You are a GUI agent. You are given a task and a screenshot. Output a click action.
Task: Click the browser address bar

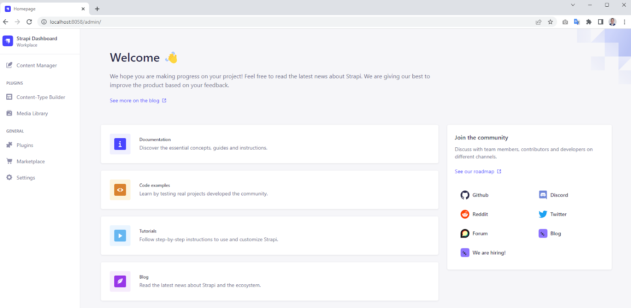pyautogui.click(x=276, y=22)
